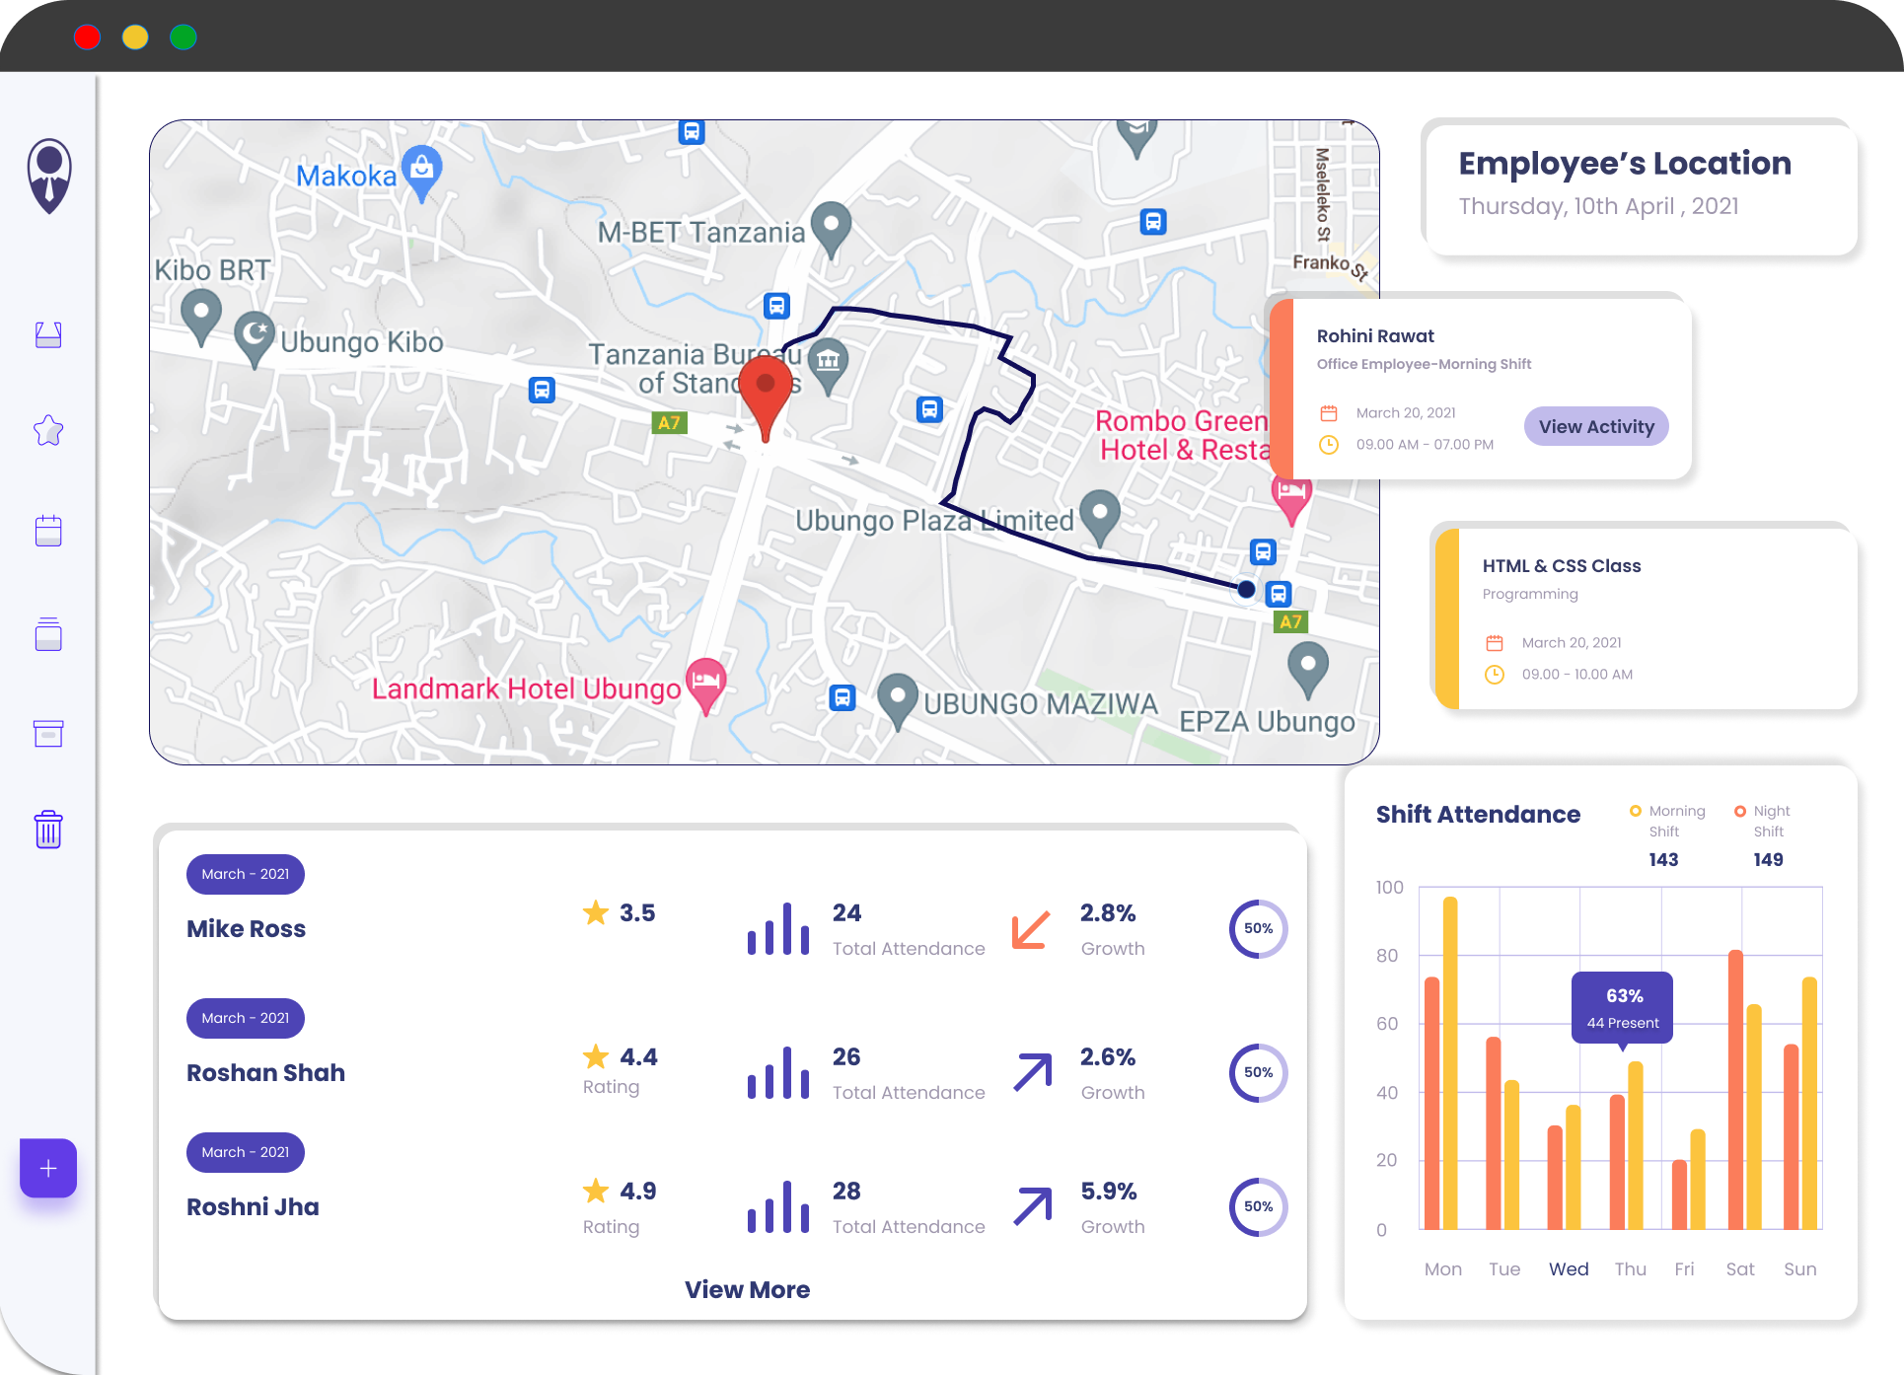Viewport: 1904px width, 1375px height.
Task: Click attendance bars icon for Roshni Jha
Action: point(778,1206)
